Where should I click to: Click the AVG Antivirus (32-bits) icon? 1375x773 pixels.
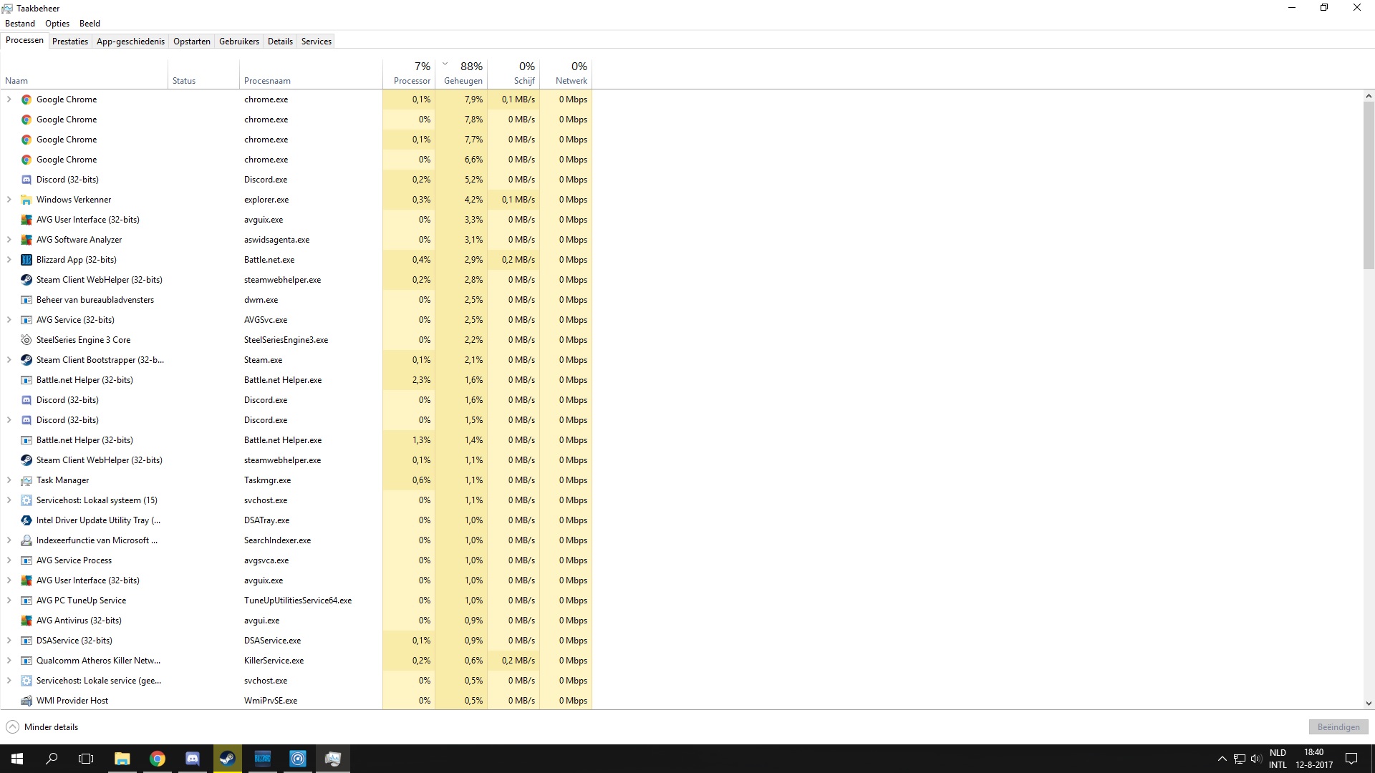coord(26,621)
